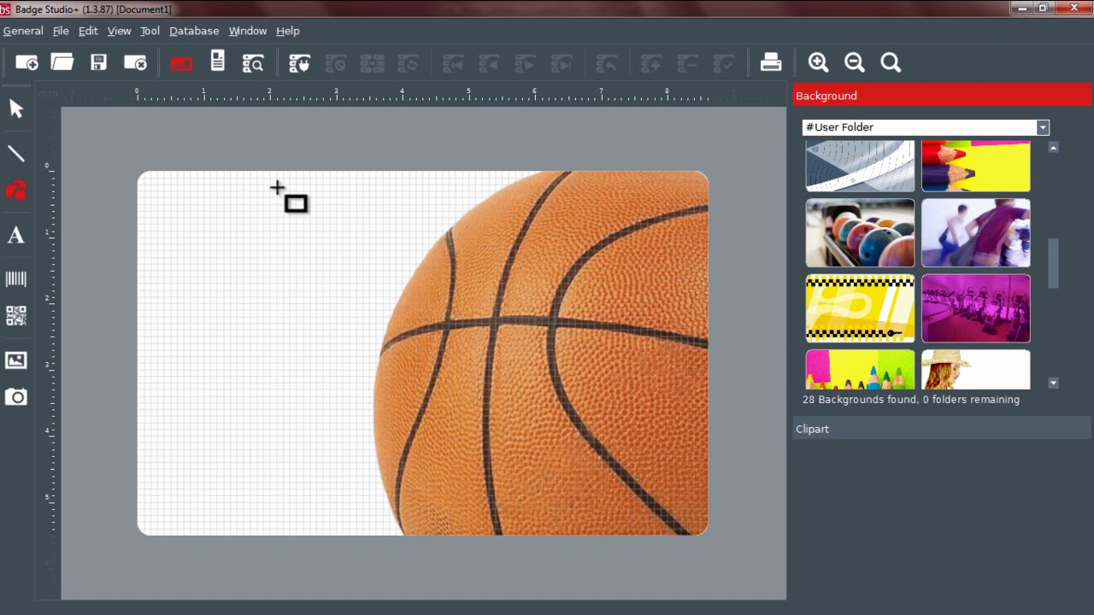Connect to database with plug icon
1094x615 pixels.
click(x=299, y=62)
